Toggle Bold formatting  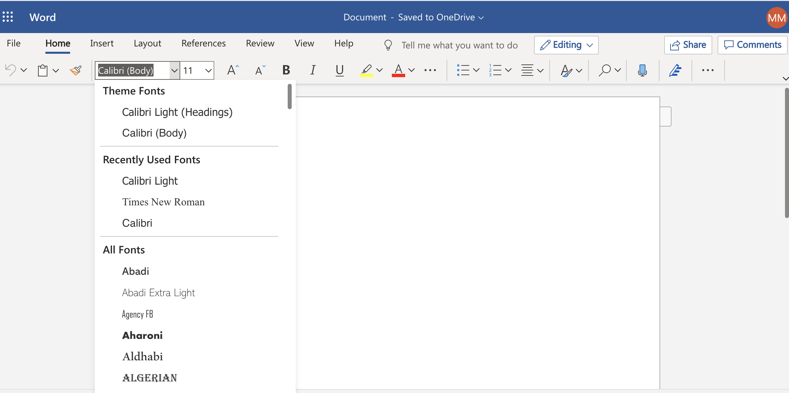pos(286,70)
